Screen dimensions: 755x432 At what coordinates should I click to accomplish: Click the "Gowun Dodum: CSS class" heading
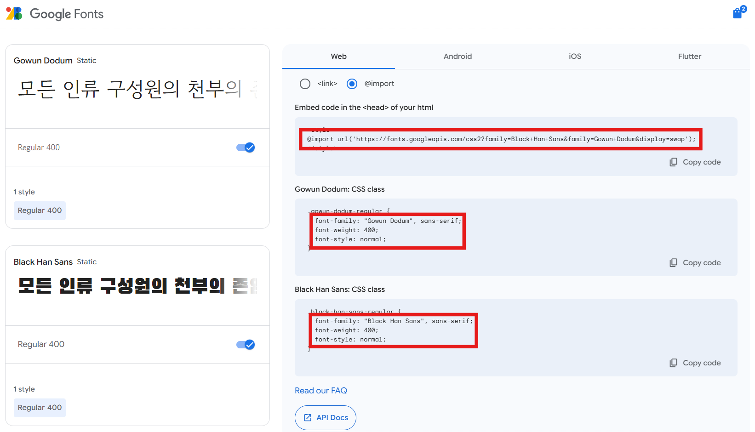339,189
